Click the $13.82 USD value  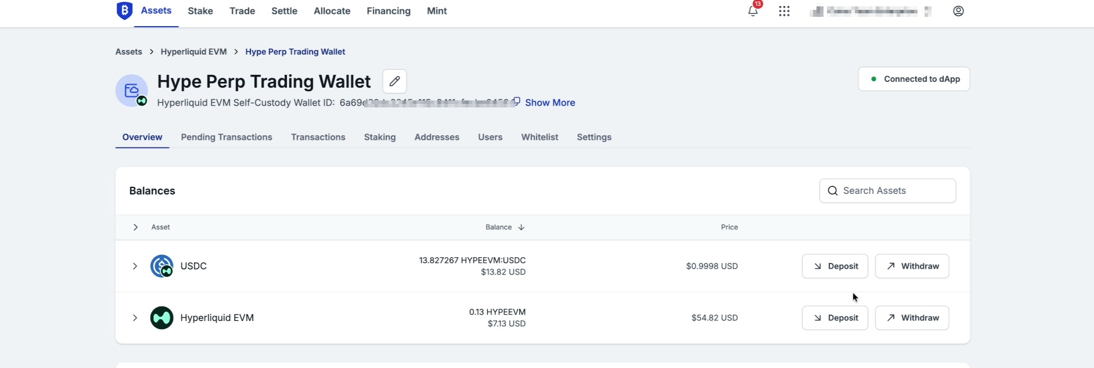coord(503,272)
